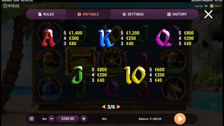Close the paytable overlay with X
The height and width of the screenshot is (126, 224).
click(x=208, y=14)
